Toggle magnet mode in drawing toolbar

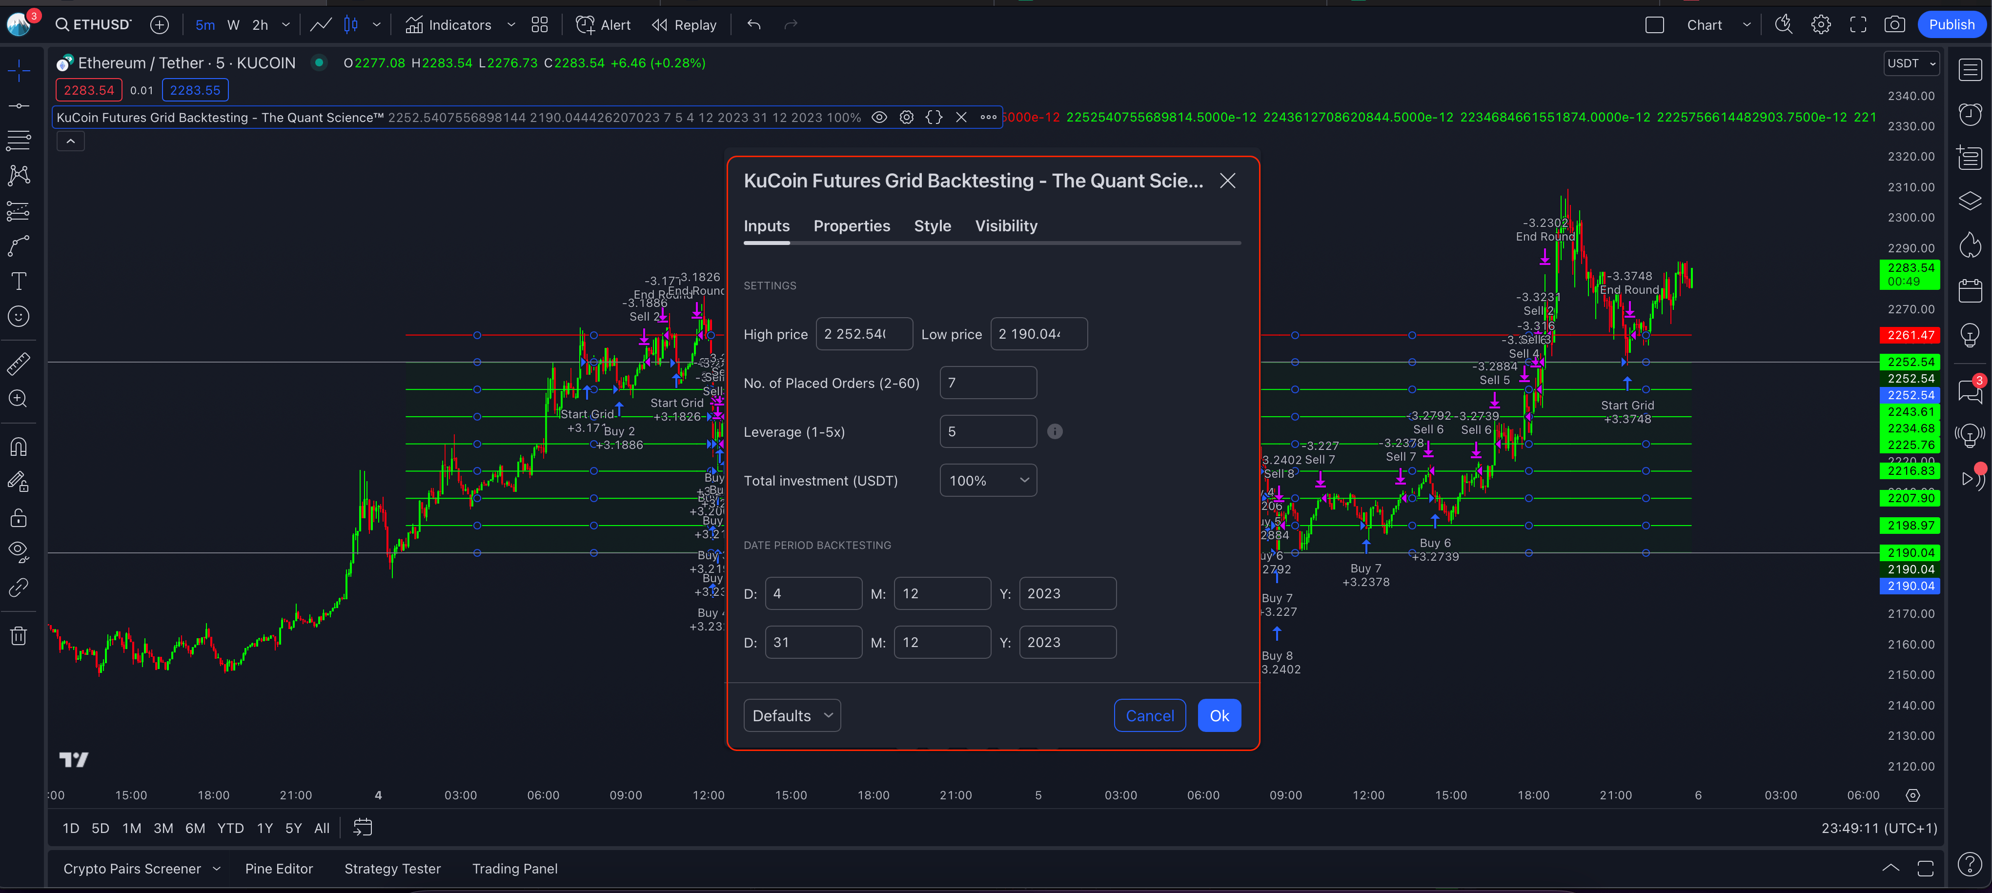tap(19, 446)
